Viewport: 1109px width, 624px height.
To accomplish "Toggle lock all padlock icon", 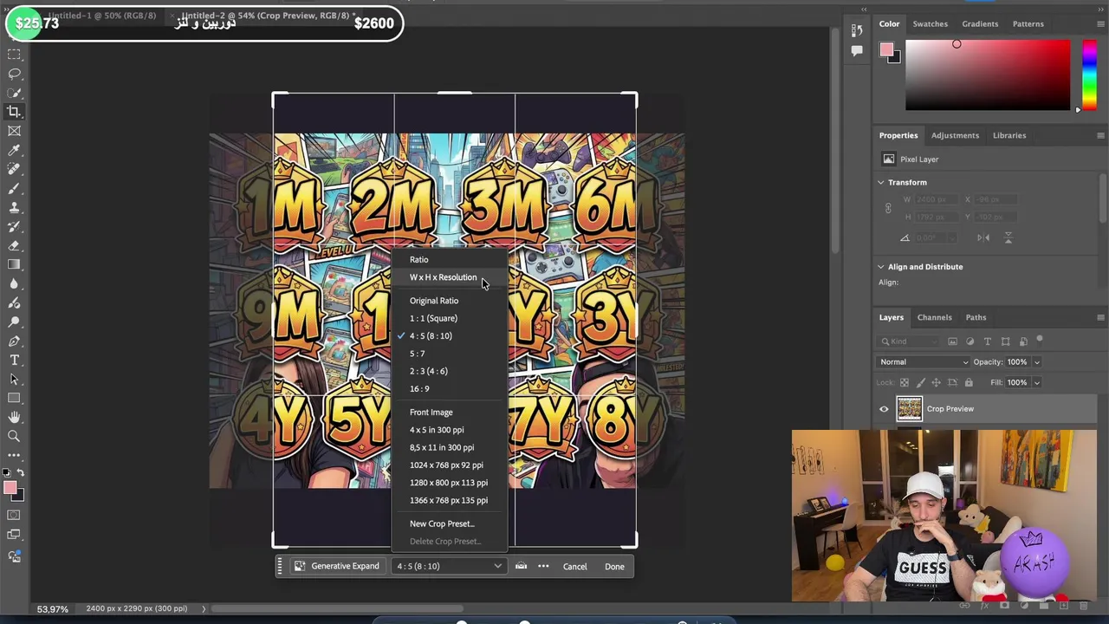I will pyautogui.click(x=969, y=382).
